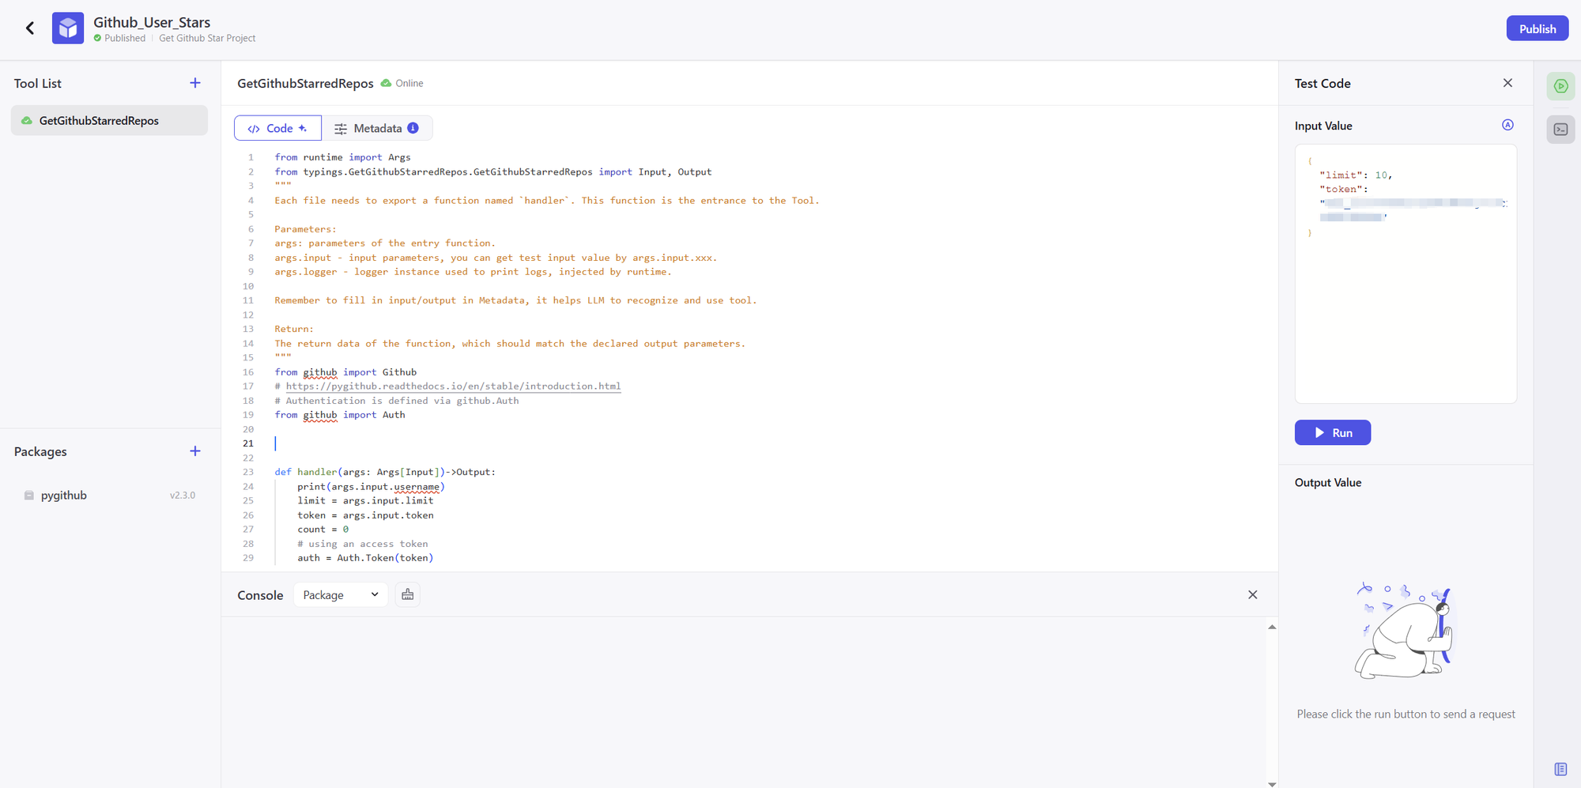
Task: Switch to the Metadata tab
Action: 377,128
